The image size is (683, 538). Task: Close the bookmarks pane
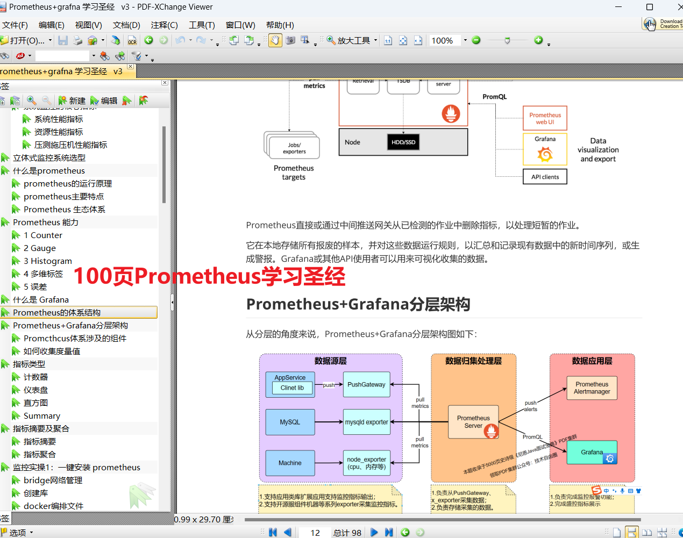click(x=165, y=83)
